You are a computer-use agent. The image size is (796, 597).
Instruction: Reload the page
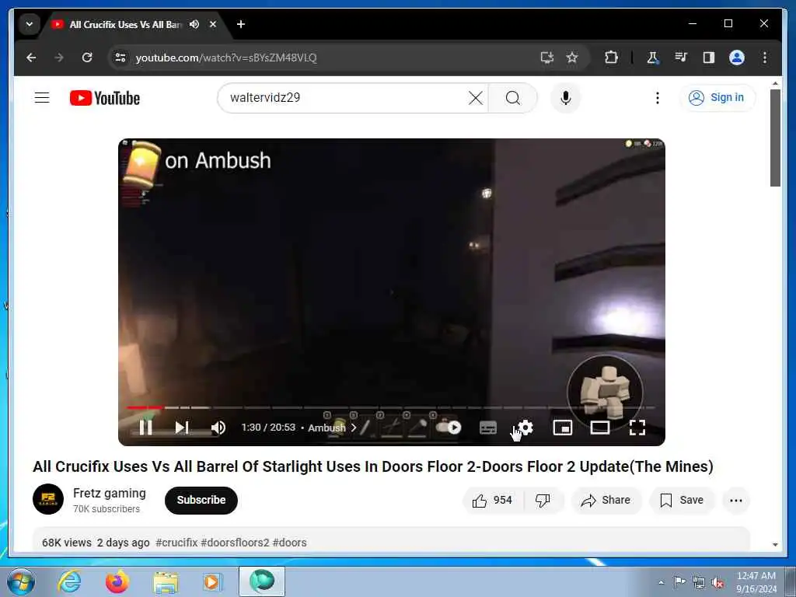click(87, 58)
